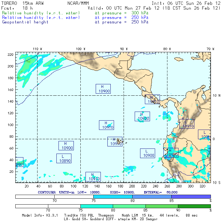222x222 pixels.
Task: Click the medium-blue 80–85% swatch on upper colorbar
Action: pyautogui.click(x=152, y=196)
